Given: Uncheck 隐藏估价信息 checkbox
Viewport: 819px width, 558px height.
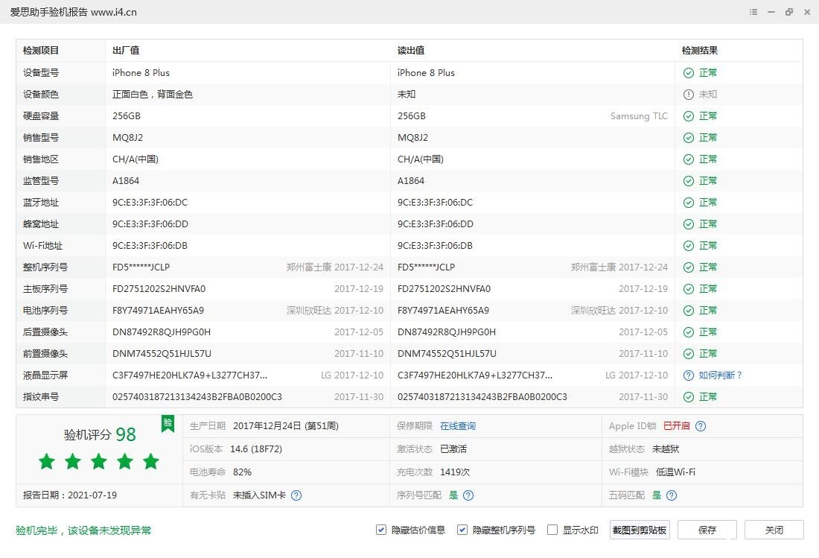Looking at the screenshot, I should coord(380,530).
